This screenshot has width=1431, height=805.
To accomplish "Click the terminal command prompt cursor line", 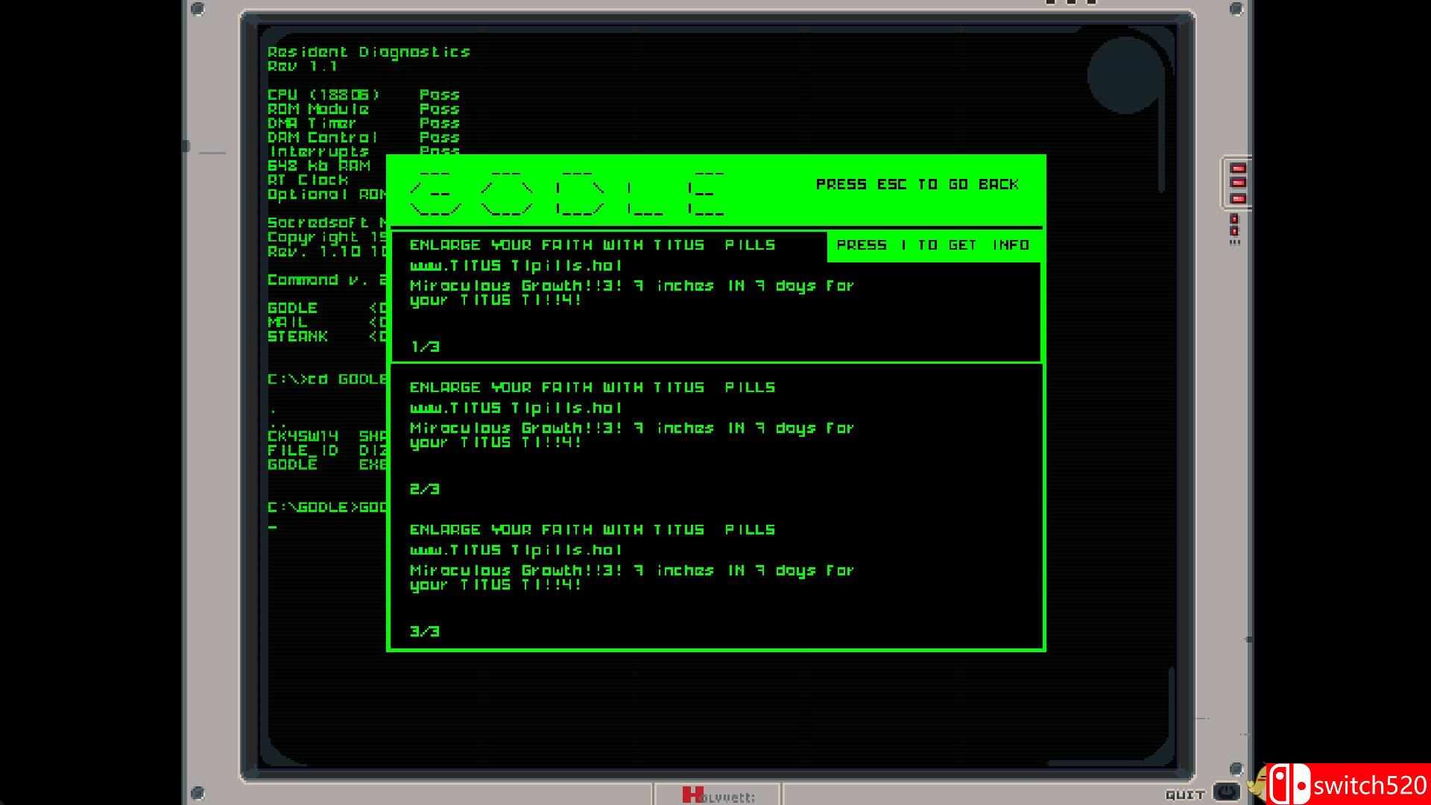I will pyautogui.click(x=274, y=528).
